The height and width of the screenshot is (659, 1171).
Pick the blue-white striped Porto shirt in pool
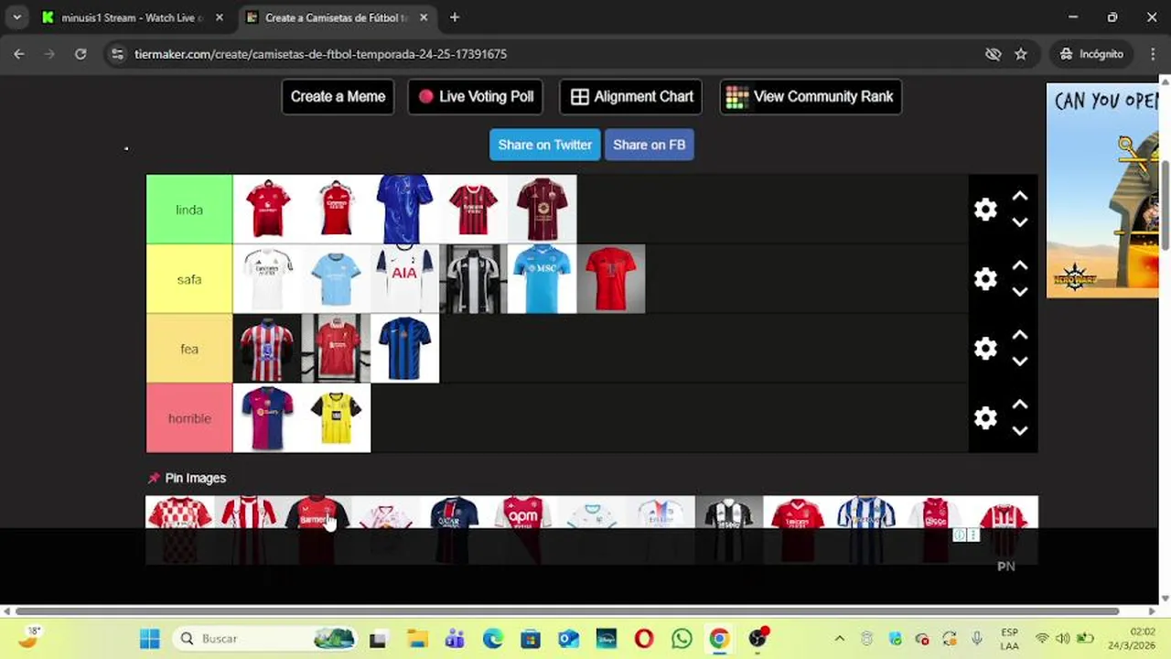tap(866, 530)
